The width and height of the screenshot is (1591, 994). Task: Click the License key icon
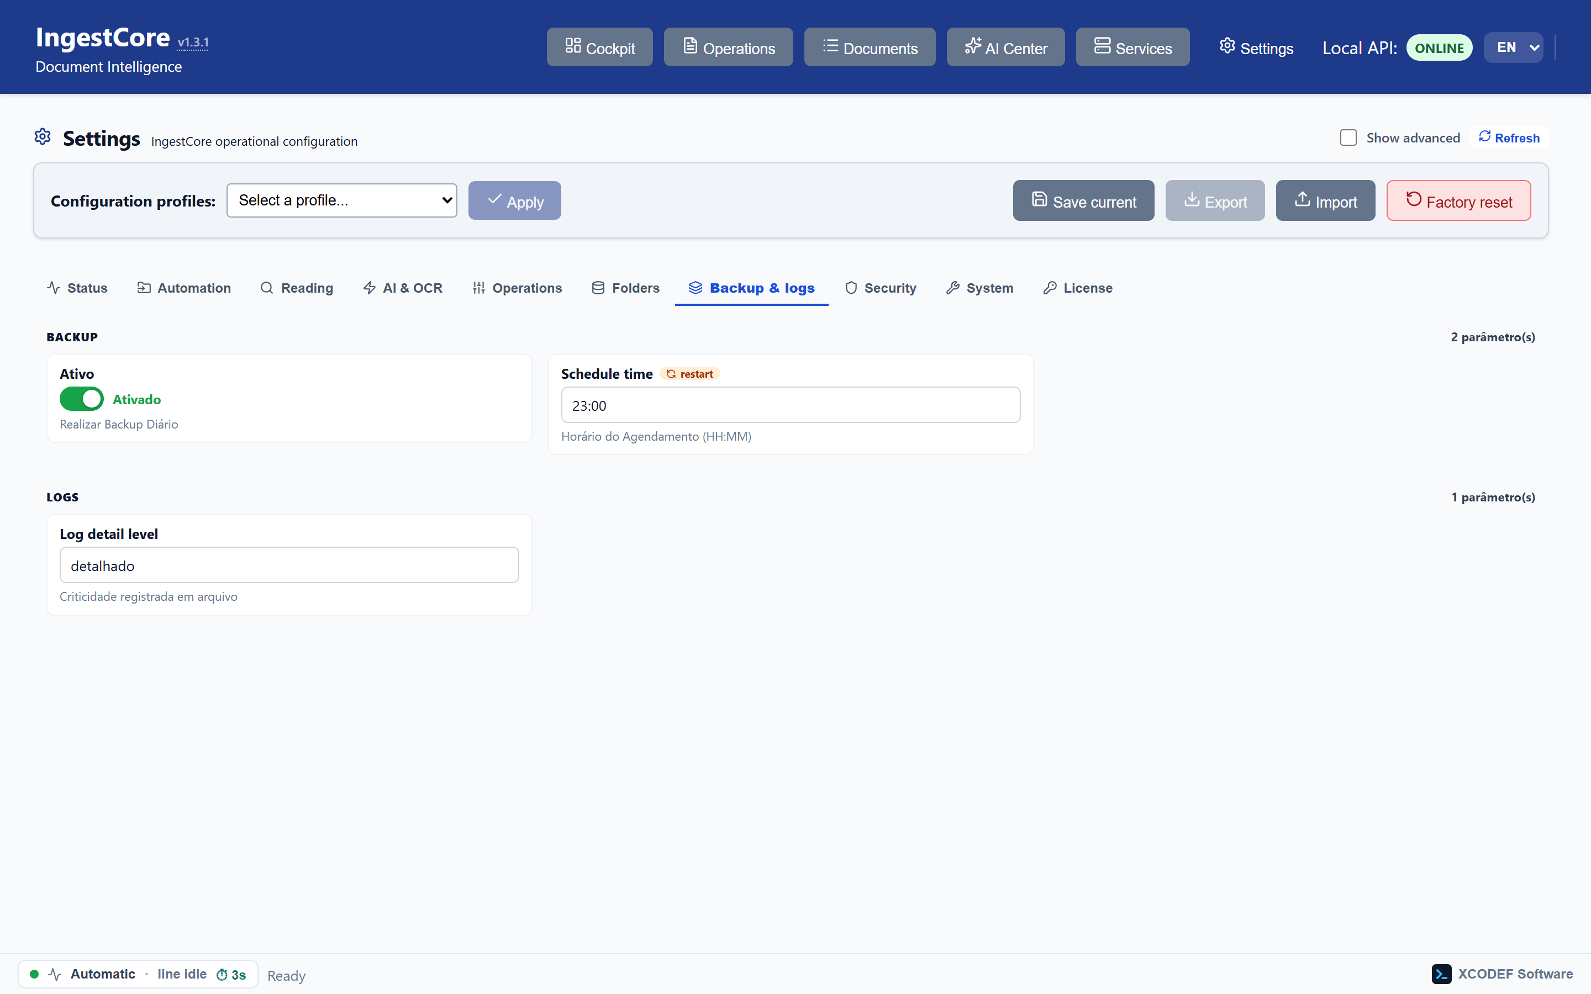pos(1050,288)
